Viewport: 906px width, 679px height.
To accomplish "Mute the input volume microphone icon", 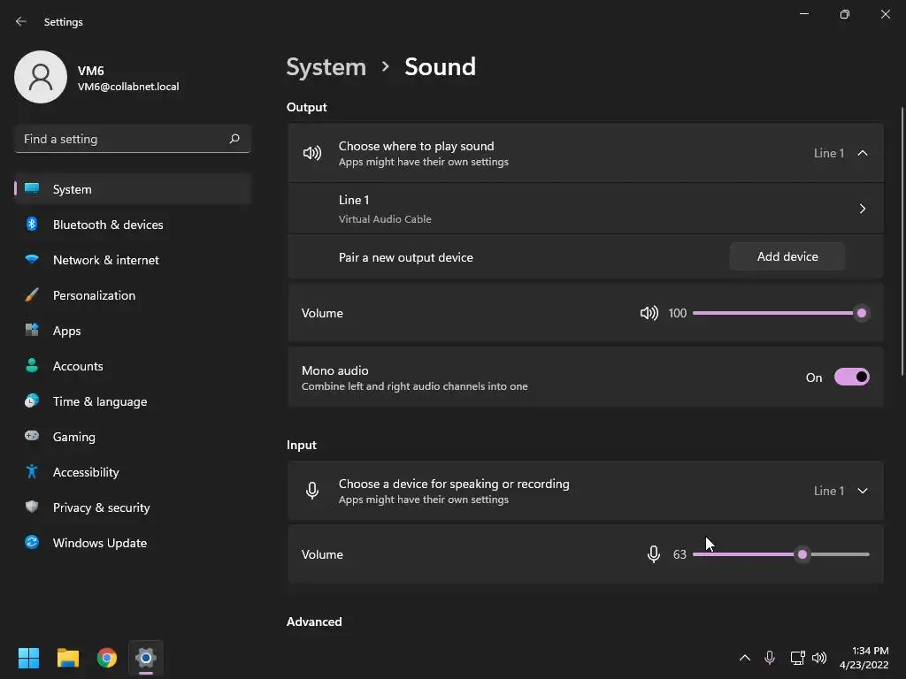I will tap(653, 554).
